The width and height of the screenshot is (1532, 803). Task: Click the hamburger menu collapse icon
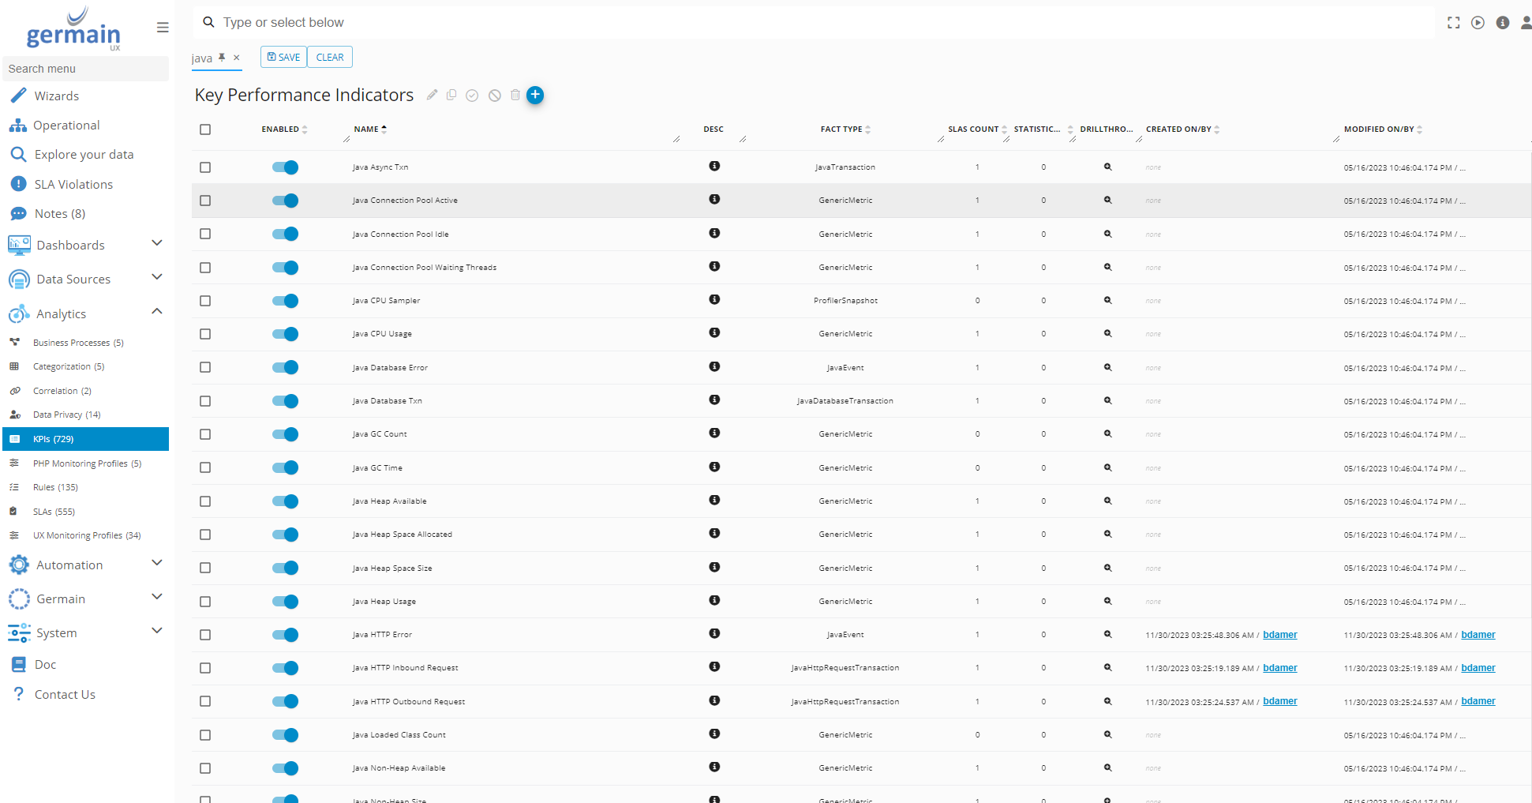163,28
